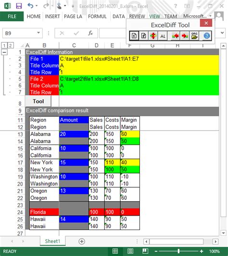Switch to the PAGE LAYOUT ribbon tab

[x=73, y=16]
